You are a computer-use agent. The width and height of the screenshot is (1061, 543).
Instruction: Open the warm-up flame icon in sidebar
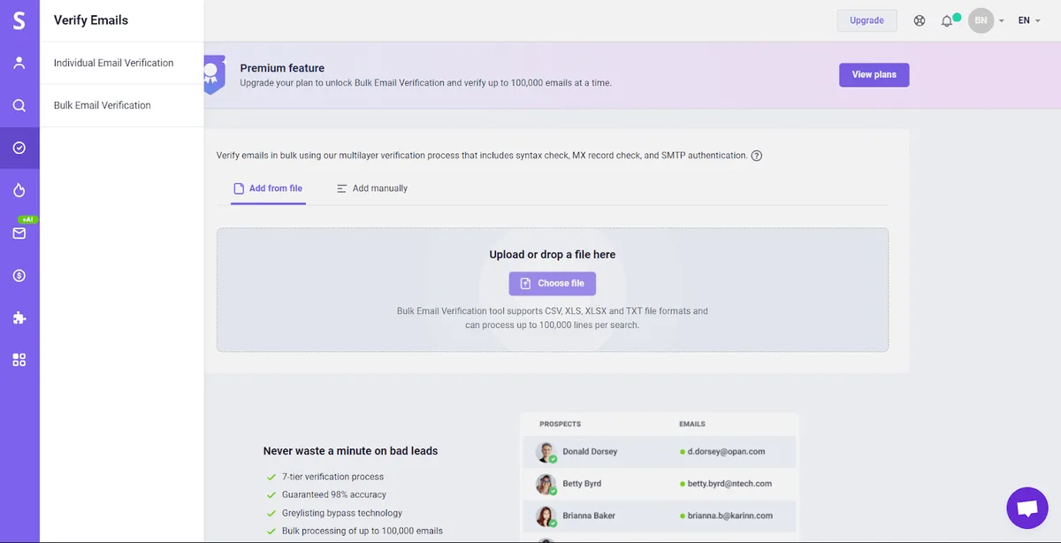[19, 190]
